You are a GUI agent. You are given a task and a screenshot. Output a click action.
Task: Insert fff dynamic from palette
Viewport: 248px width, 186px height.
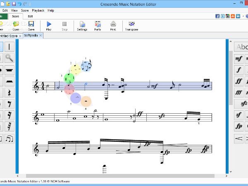(239, 93)
